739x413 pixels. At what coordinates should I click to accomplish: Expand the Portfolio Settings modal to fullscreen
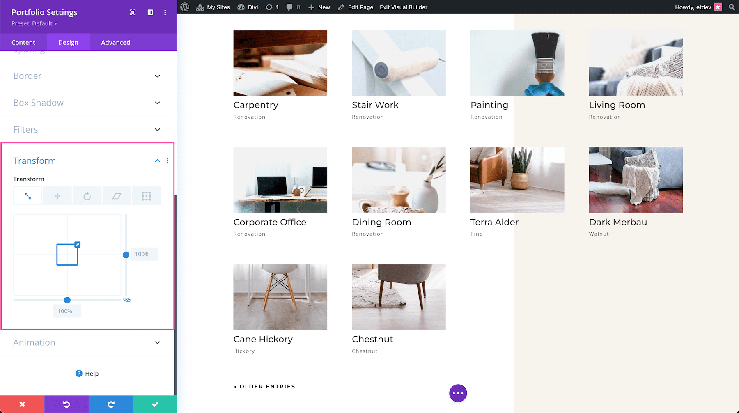(x=133, y=12)
